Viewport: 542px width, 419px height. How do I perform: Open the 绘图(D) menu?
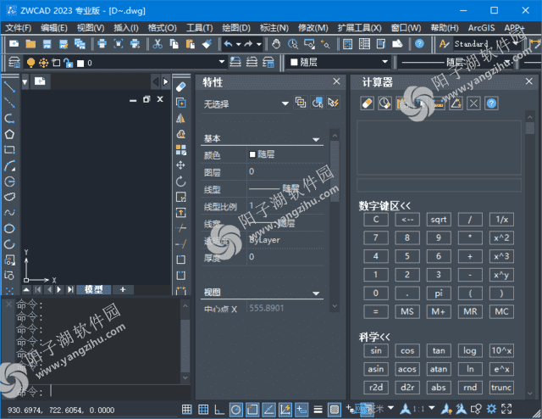click(x=236, y=28)
